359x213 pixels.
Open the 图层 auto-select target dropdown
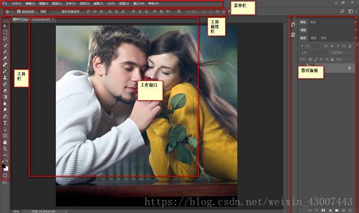(x=46, y=11)
